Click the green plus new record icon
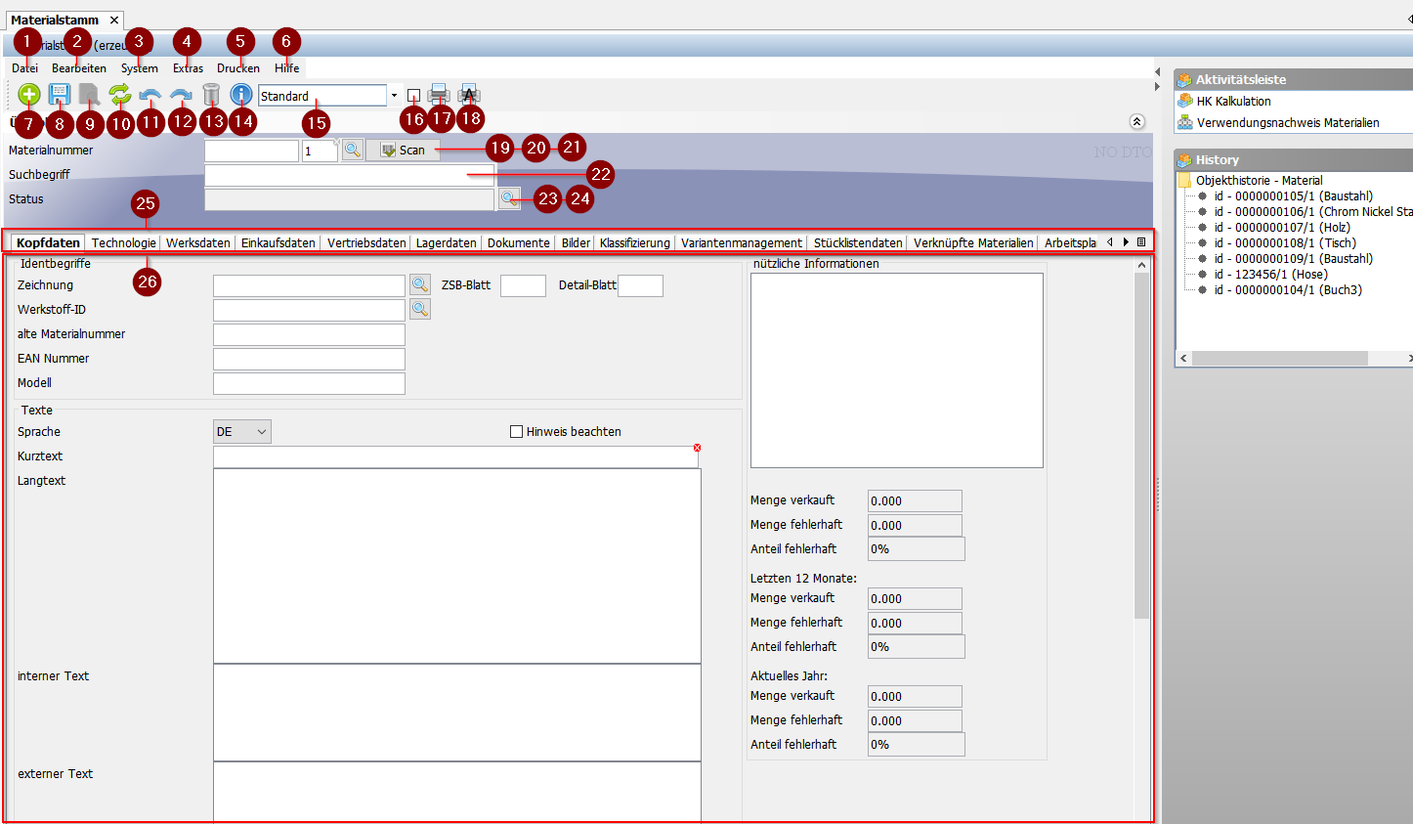The width and height of the screenshot is (1413, 824). click(x=29, y=95)
